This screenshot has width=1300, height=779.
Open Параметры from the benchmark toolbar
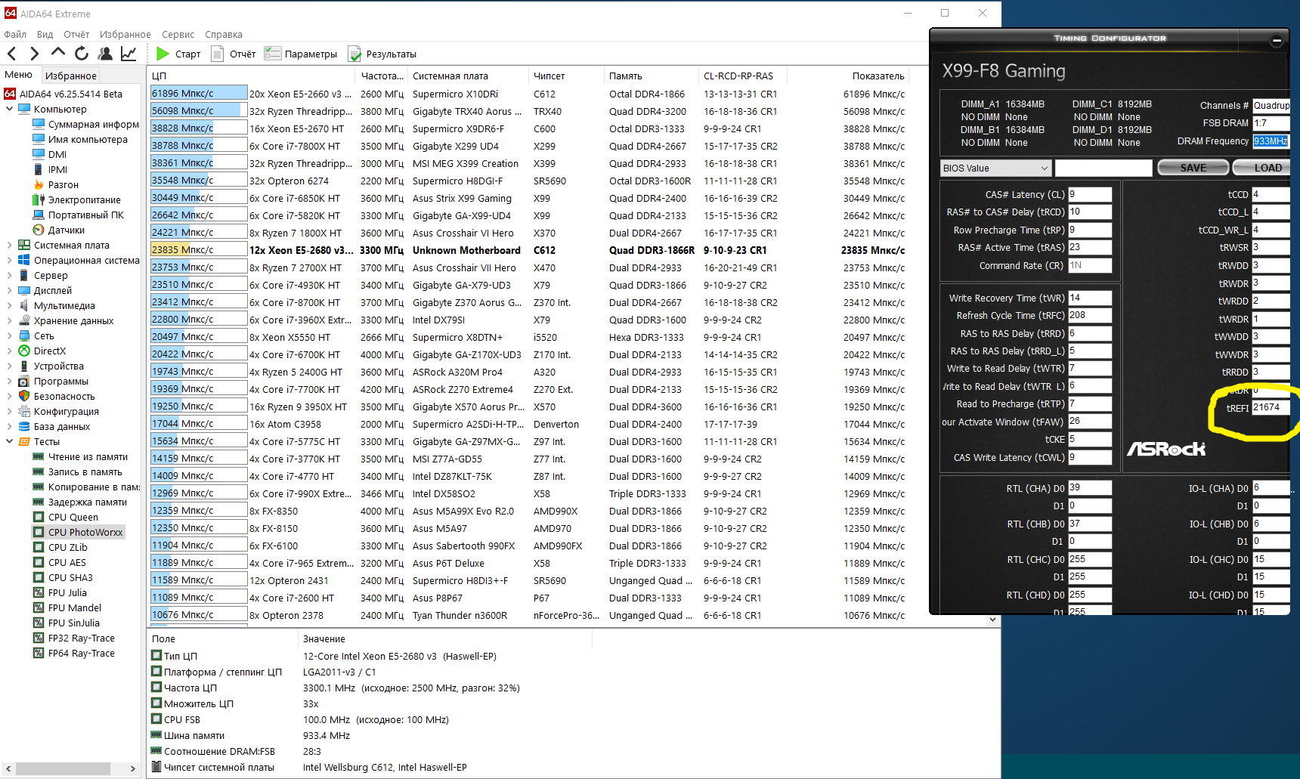tap(300, 54)
